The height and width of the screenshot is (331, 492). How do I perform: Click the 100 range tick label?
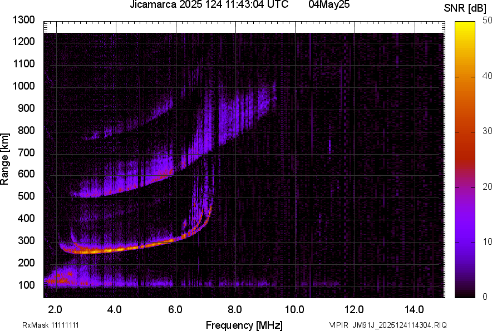[x=26, y=285]
